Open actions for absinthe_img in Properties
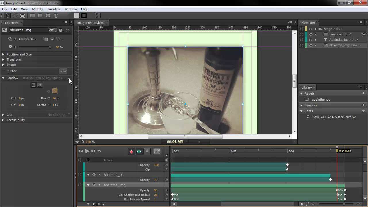The width and height of the screenshot is (368, 207). pyautogui.click(x=68, y=30)
